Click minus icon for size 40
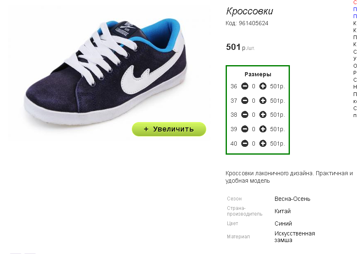This screenshot has height=254, width=357. (x=245, y=143)
